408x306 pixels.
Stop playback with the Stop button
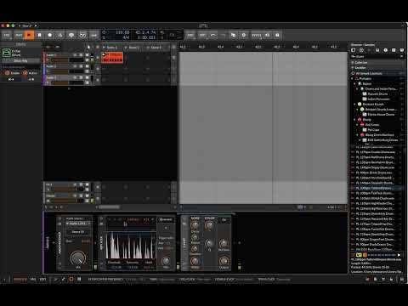[x=39, y=35]
